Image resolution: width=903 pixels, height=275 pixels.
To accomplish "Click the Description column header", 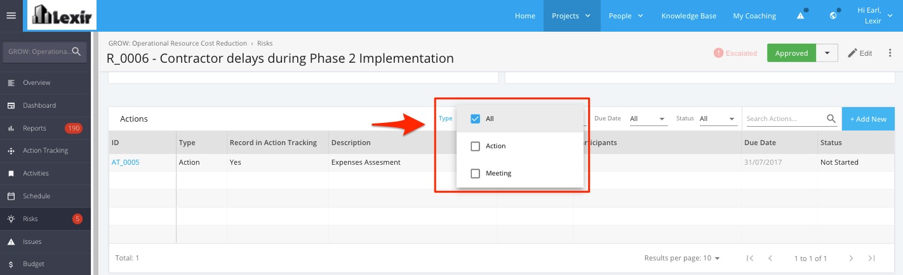I will (x=351, y=143).
